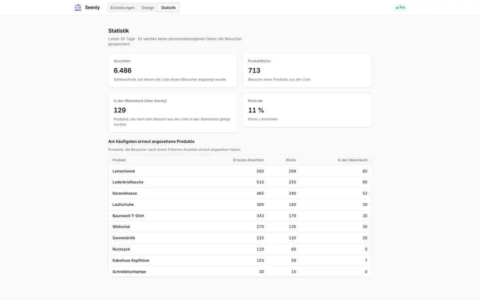
Task: Click Kabellose Kopfhörer's 7 Warenkorb value
Action: coord(366,260)
